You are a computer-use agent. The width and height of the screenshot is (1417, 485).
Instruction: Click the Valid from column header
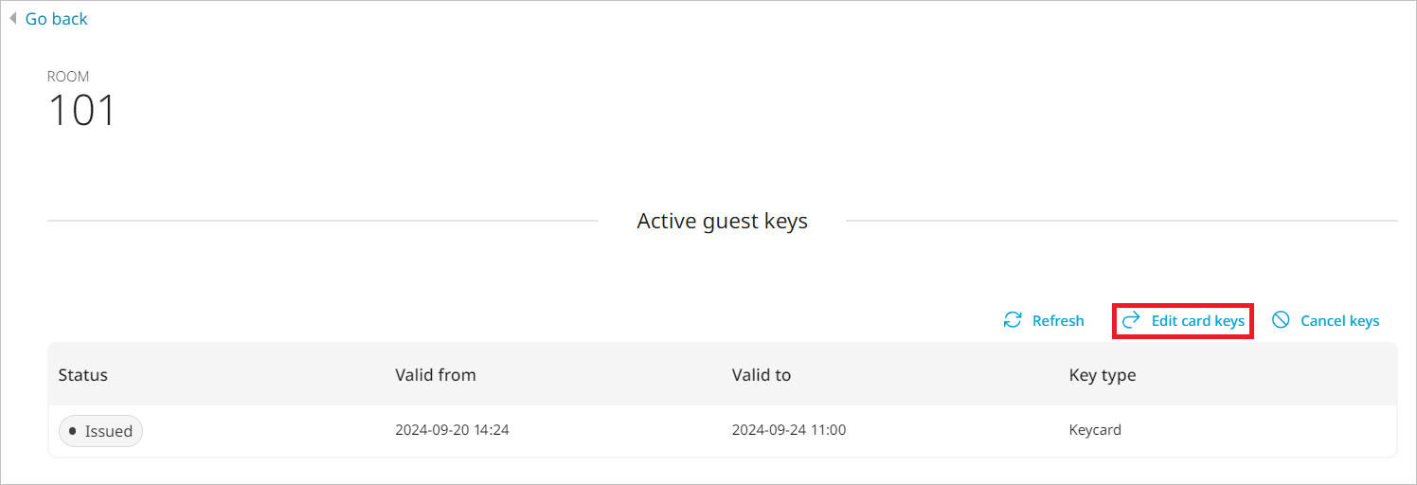436,375
